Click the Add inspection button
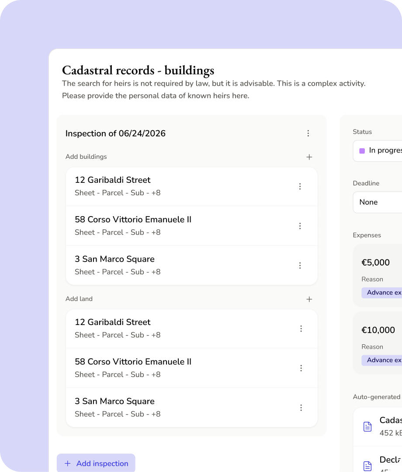 [x=96, y=463]
